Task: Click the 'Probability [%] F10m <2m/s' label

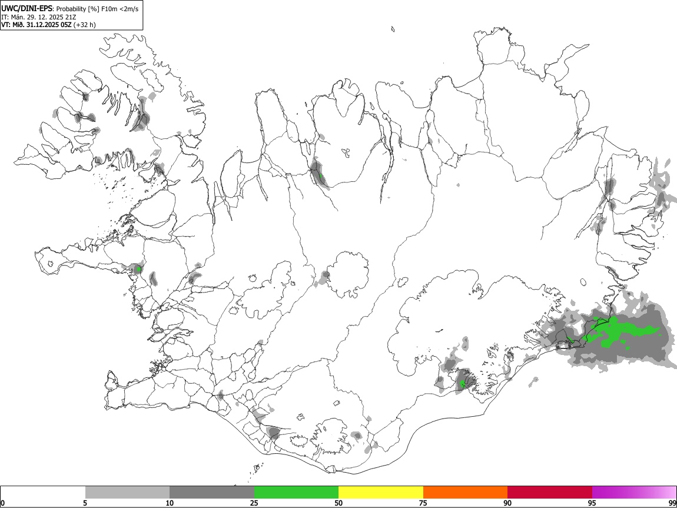Action: click(98, 9)
